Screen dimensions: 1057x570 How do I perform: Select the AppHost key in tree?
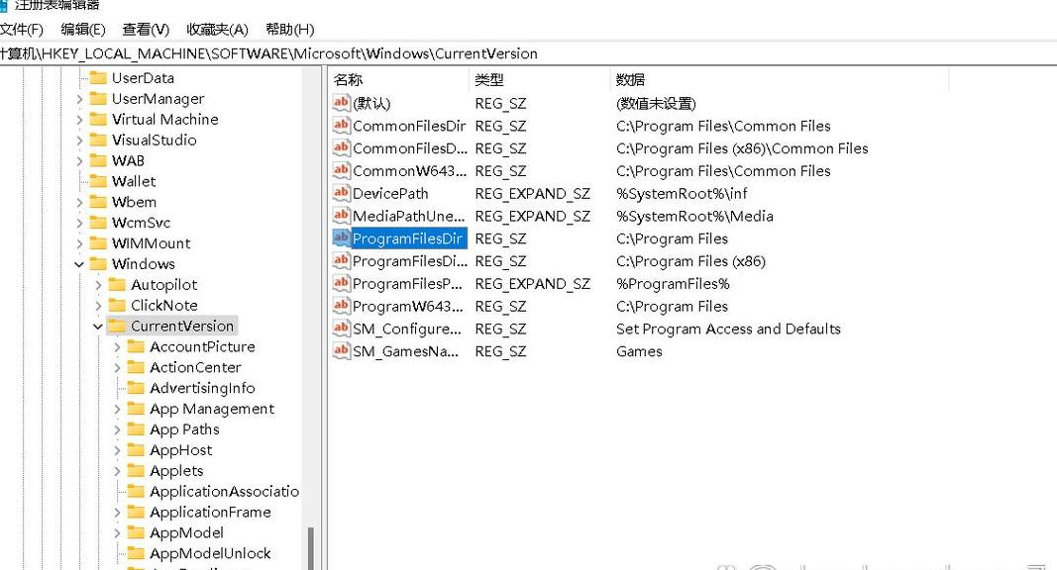coord(180,450)
